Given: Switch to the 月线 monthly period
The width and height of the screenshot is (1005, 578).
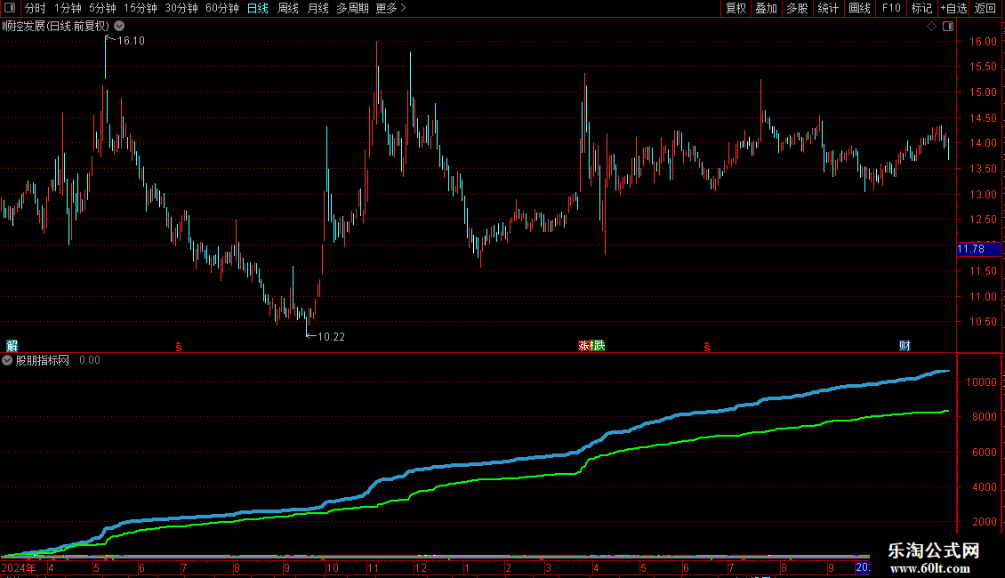Looking at the screenshot, I should coord(318,8).
